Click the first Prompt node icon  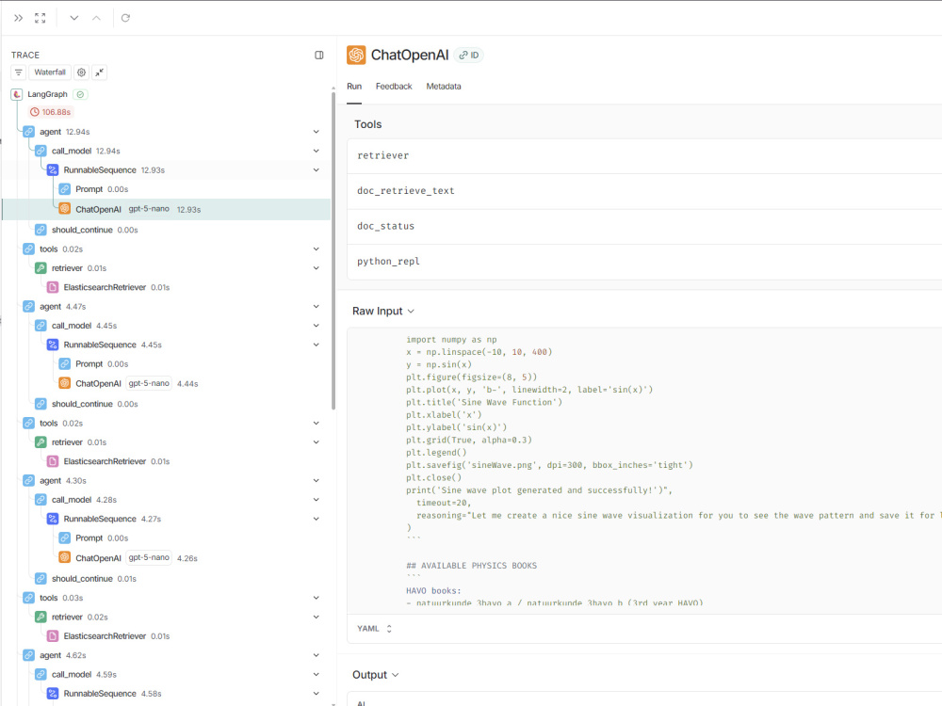coord(65,189)
